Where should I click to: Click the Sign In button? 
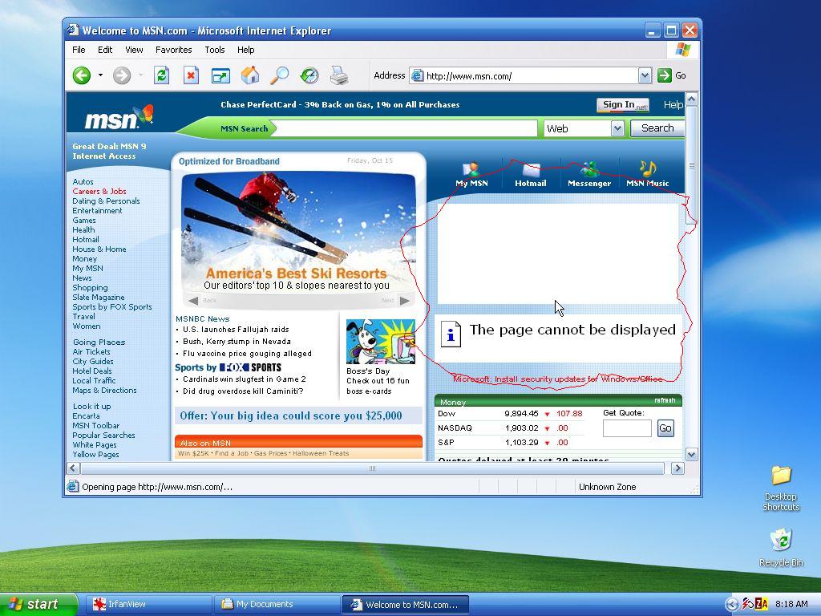pyautogui.click(x=623, y=105)
